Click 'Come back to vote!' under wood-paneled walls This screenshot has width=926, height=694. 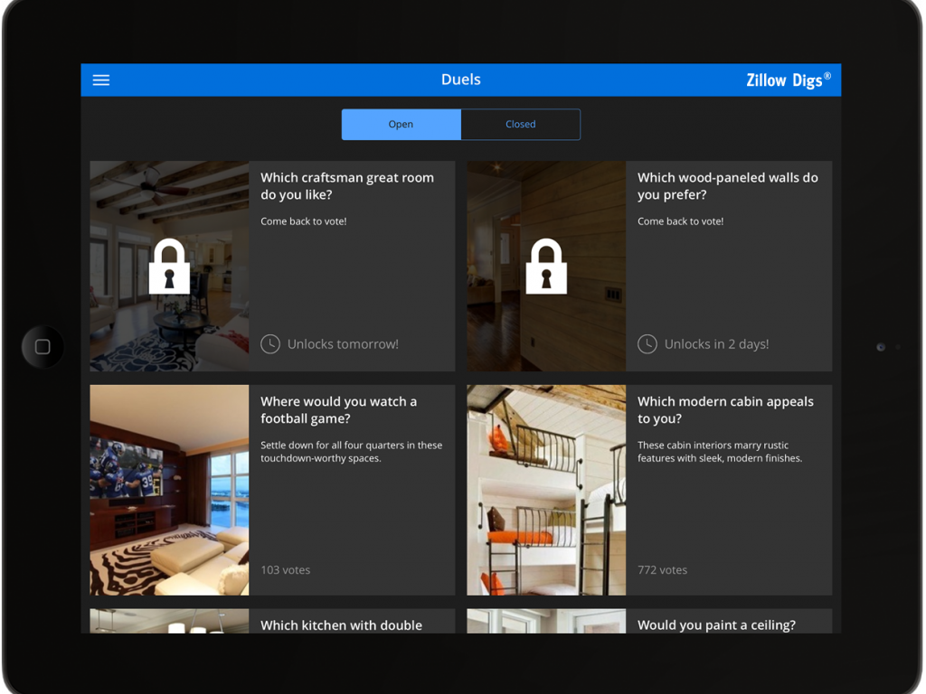680,221
